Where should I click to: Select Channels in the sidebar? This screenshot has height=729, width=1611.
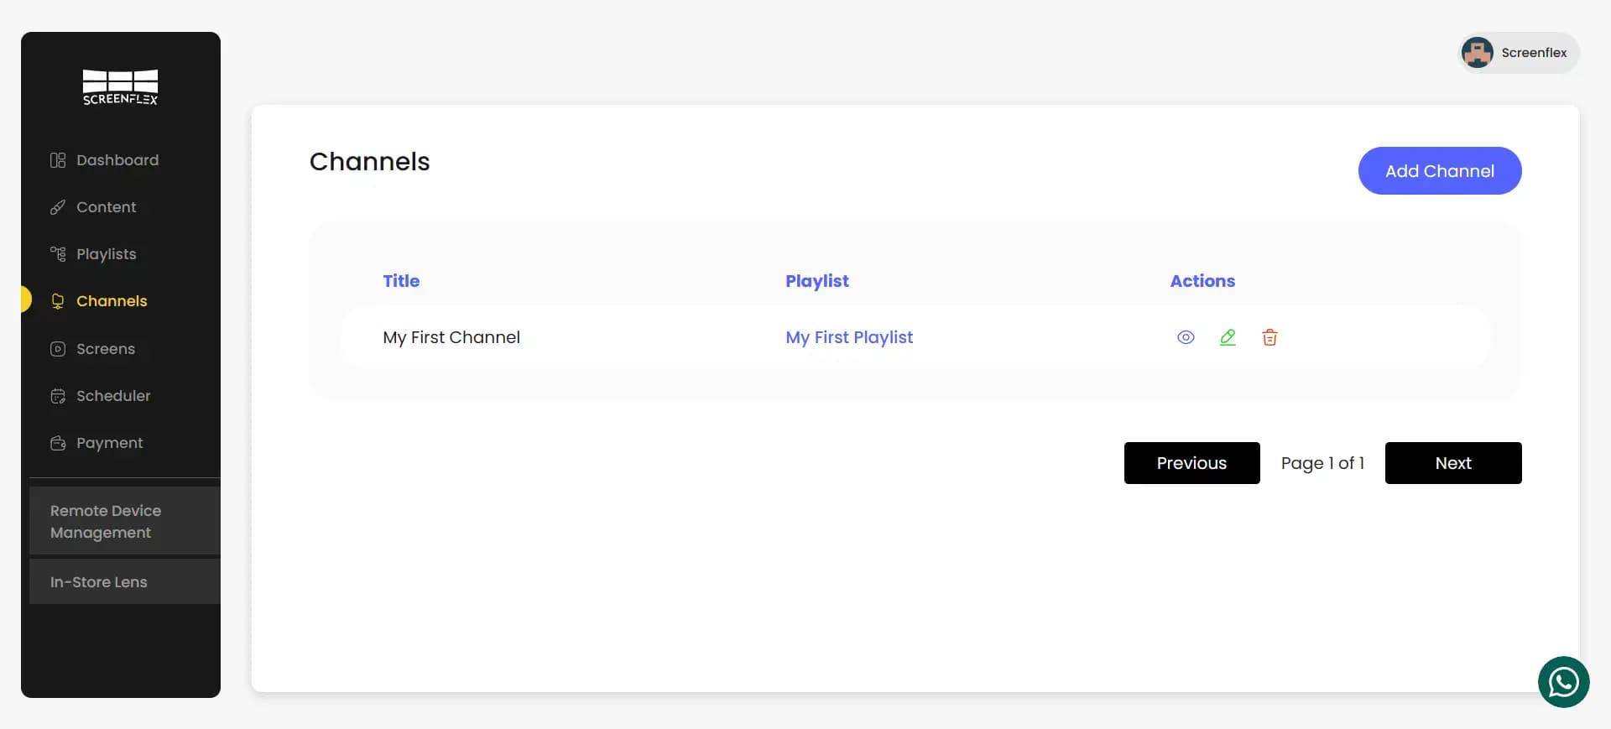[x=111, y=301]
